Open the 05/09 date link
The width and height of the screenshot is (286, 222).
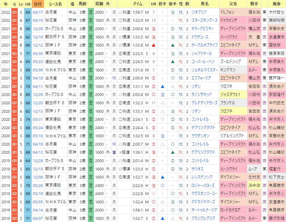click(x=38, y=70)
